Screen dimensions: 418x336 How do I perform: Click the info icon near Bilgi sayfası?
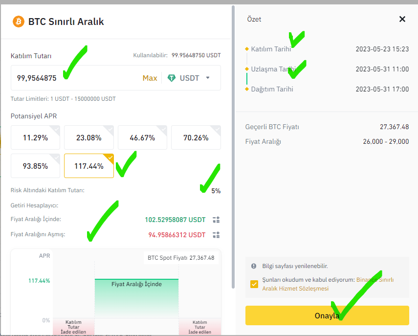254,266
